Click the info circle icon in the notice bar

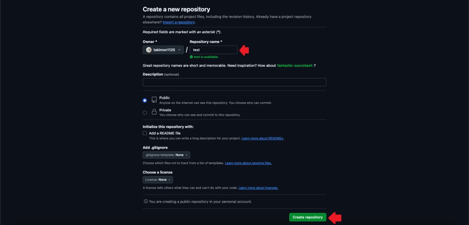tap(145, 202)
